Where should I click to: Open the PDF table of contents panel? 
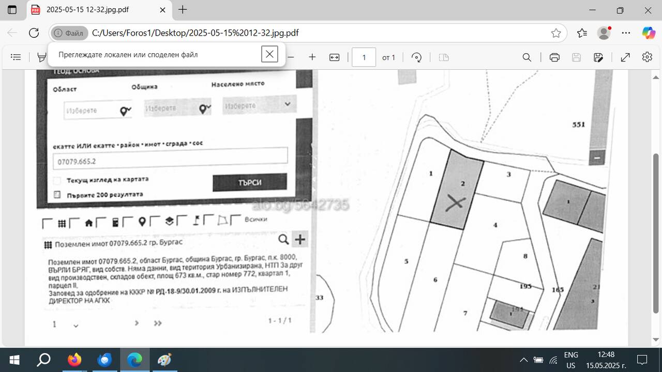(x=16, y=57)
